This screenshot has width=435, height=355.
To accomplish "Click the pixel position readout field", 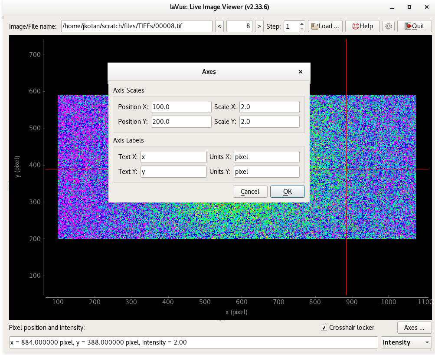I will pyautogui.click(x=193, y=342).
